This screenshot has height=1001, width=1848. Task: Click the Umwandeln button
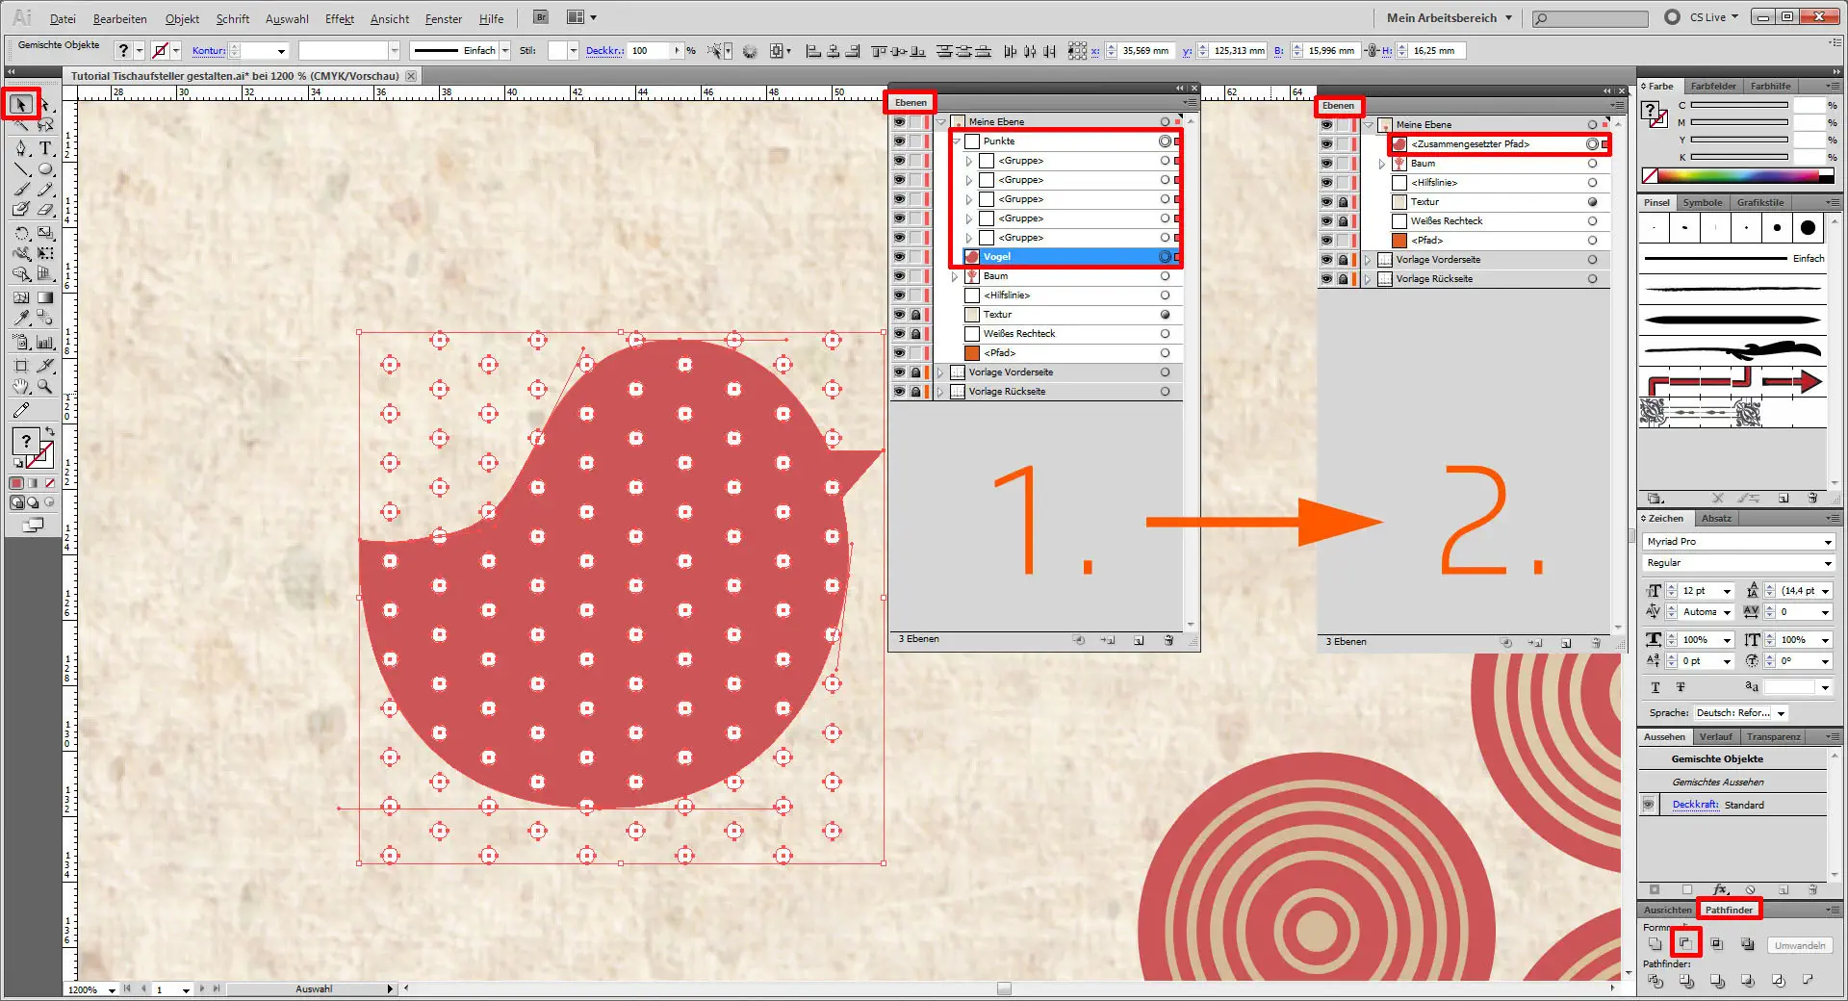pyautogui.click(x=1799, y=945)
